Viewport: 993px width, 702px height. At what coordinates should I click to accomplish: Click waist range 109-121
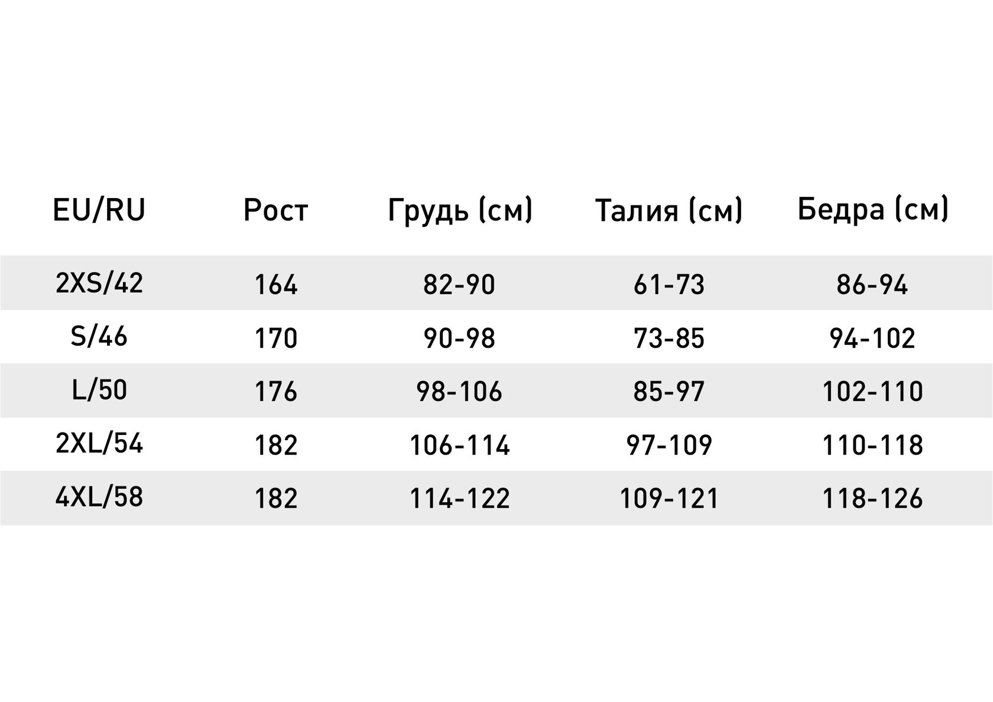[669, 499]
